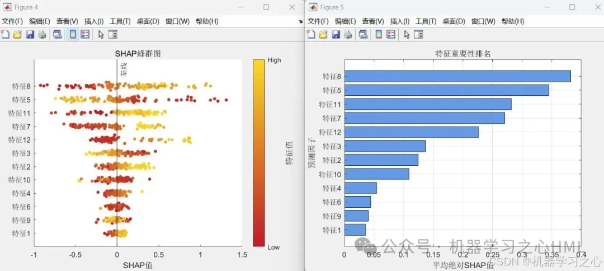This screenshot has height=271, width=604.
Task: Click Print Figure printer icon in Figure 4
Action: (x=42, y=35)
